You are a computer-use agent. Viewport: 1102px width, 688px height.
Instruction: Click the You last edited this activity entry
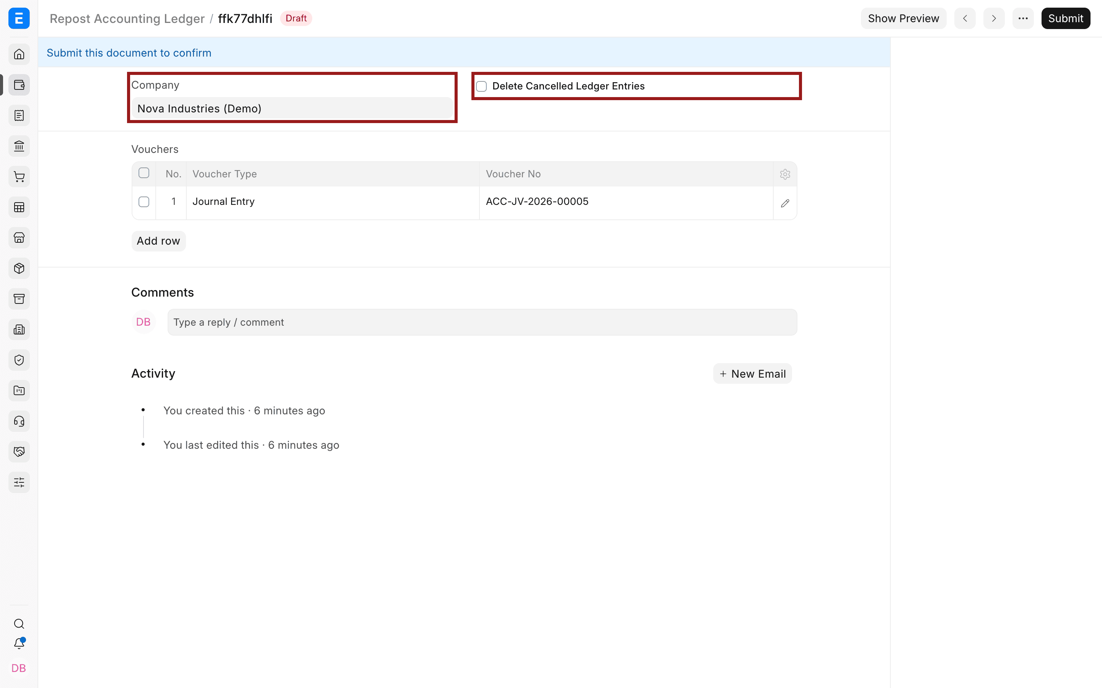(251, 445)
